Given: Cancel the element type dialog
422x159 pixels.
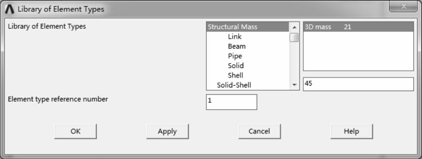Looking at the screenshot, I should click(x=259, y=131).
